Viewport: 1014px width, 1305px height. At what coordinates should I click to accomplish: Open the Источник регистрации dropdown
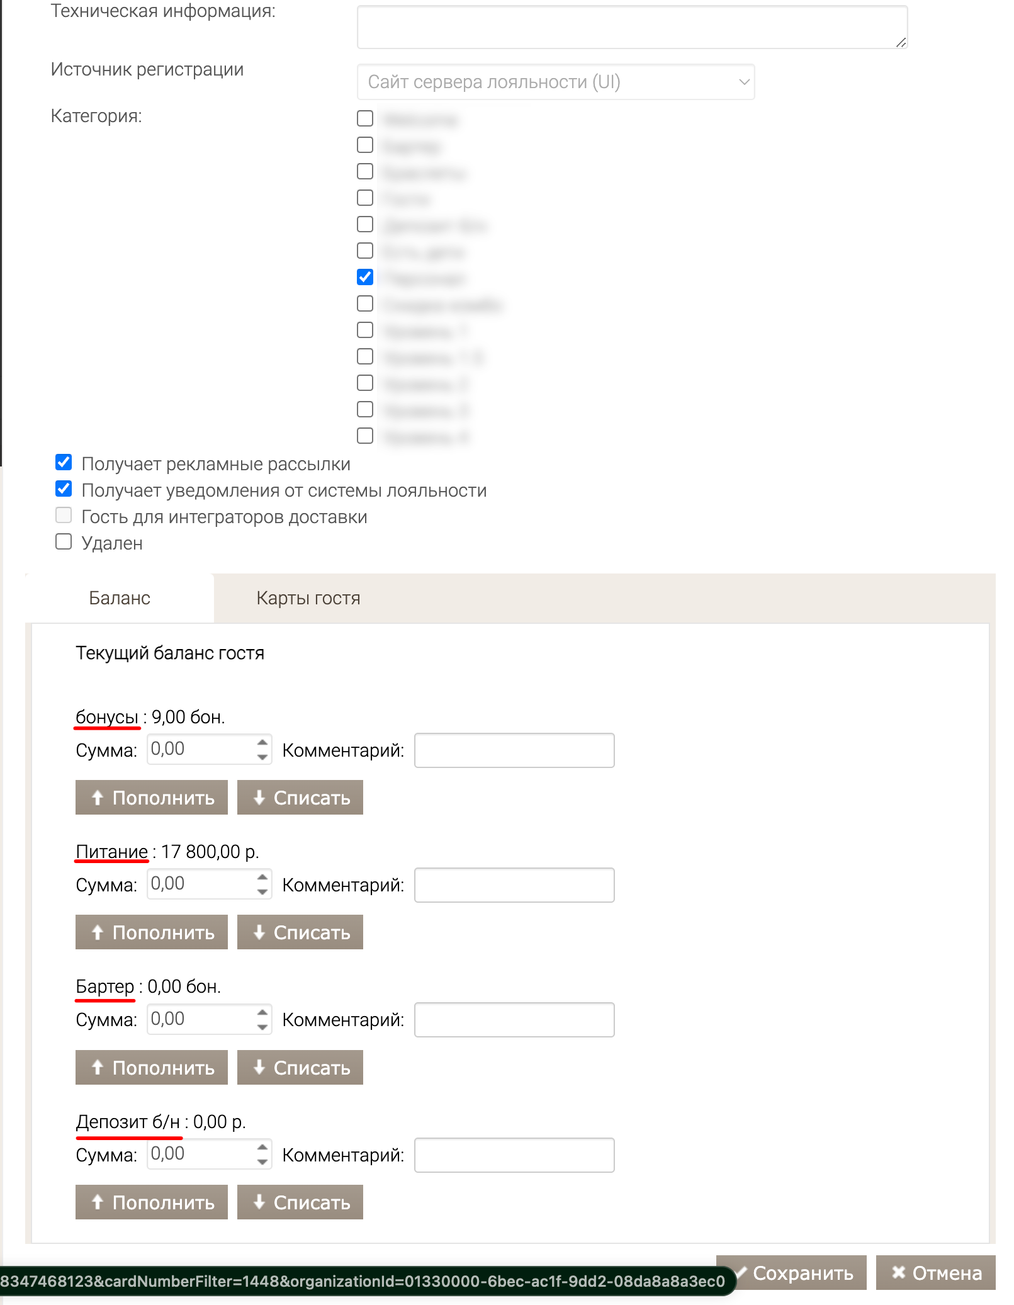(x=556, y=82)
